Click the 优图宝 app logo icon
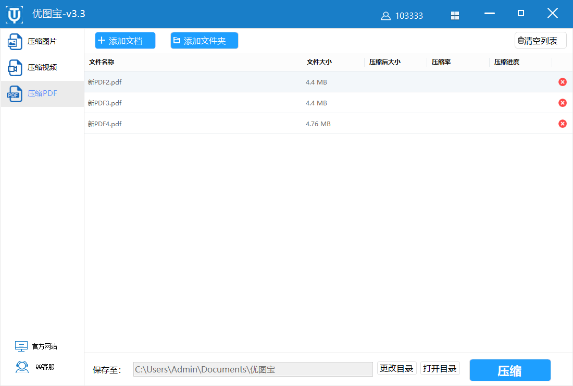The width and height of the screenshot is (573, 386). pyautogui.click(x=14, y=15)
